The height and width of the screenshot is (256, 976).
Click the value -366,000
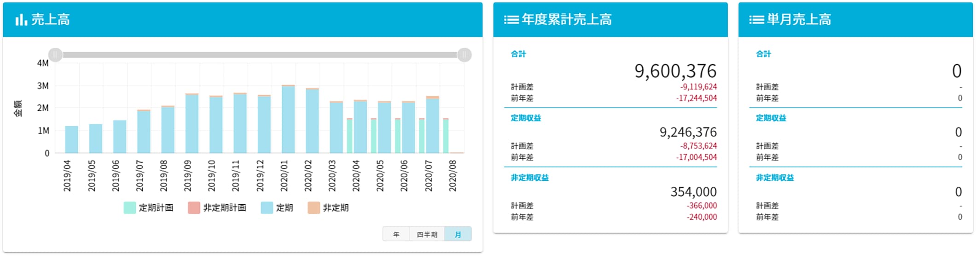[x=702, y=206]
